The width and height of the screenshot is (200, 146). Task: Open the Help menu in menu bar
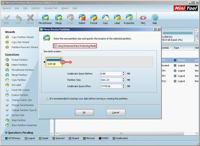75,8
